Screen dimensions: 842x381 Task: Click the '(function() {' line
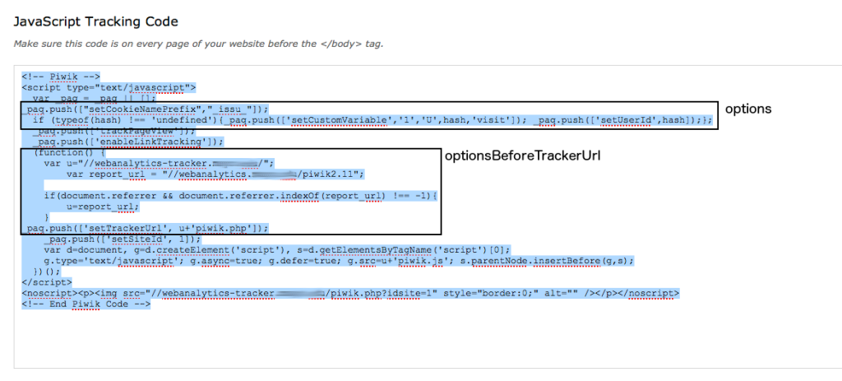pyautogui.click(x=67, y=152)
